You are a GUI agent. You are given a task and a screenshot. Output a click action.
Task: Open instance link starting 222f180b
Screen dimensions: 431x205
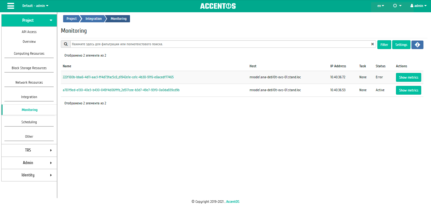coord(118,77)
